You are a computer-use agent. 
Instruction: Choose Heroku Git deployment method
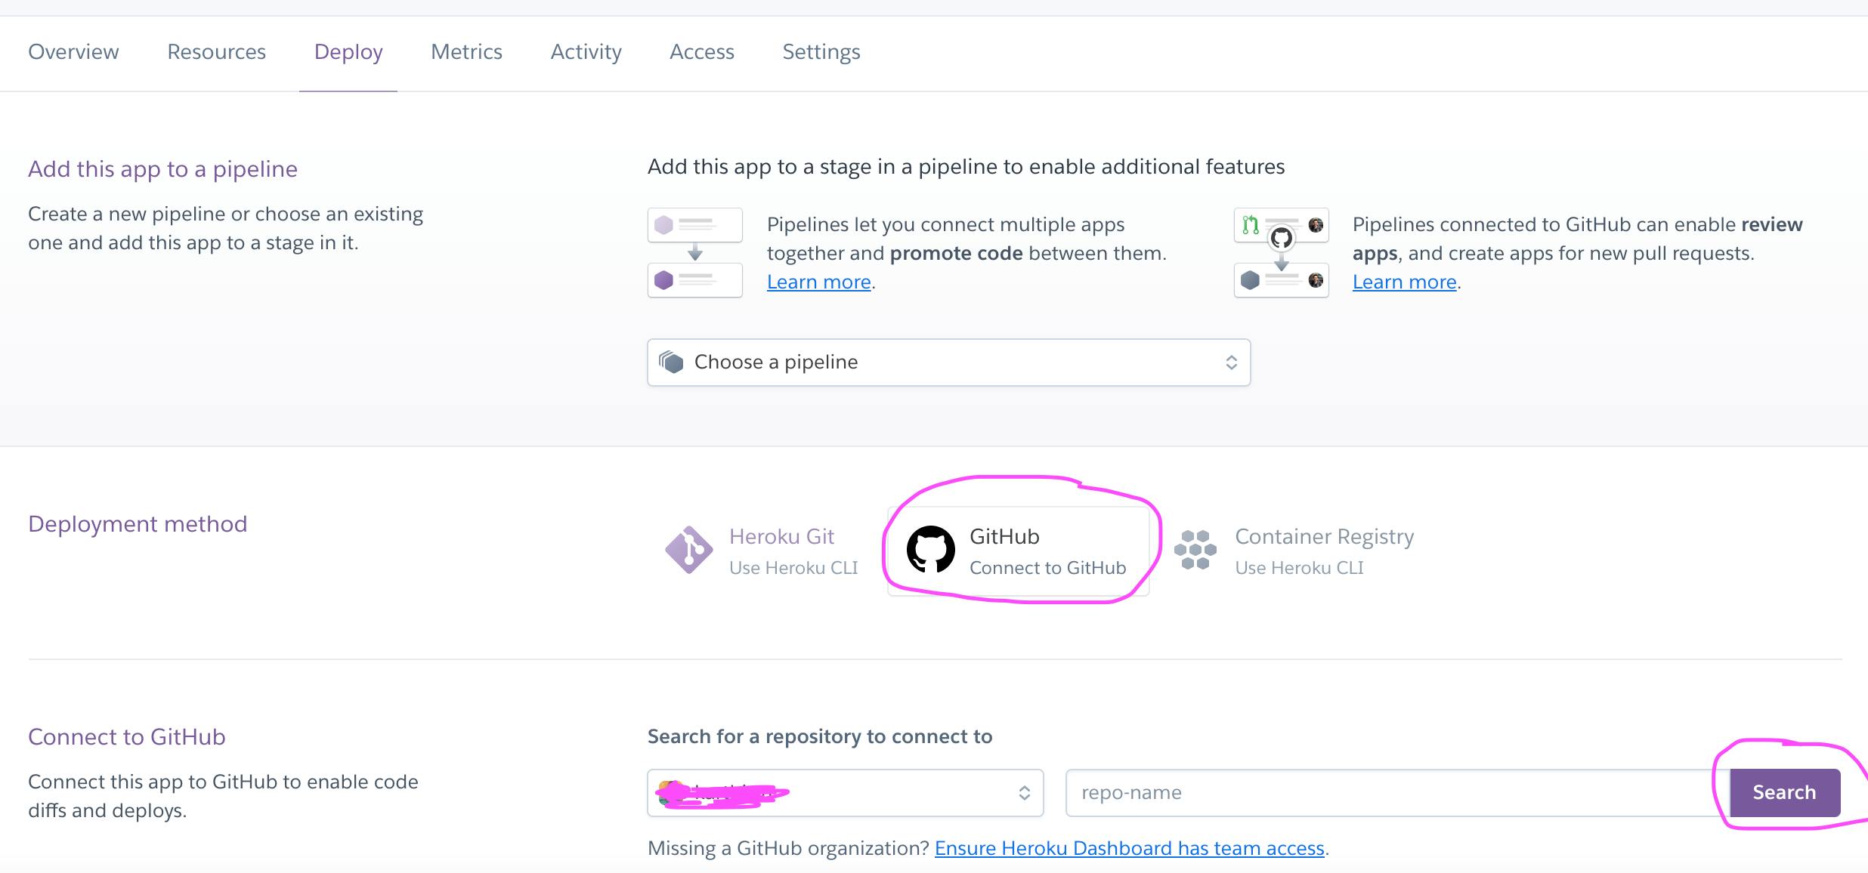(763, 551)
